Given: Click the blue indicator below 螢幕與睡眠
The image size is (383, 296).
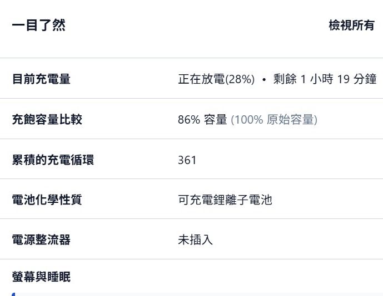Looking at the screenshot, I should (x=13, y=294).
